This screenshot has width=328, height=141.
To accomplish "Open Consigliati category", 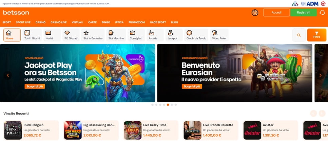I will [136, 35].
